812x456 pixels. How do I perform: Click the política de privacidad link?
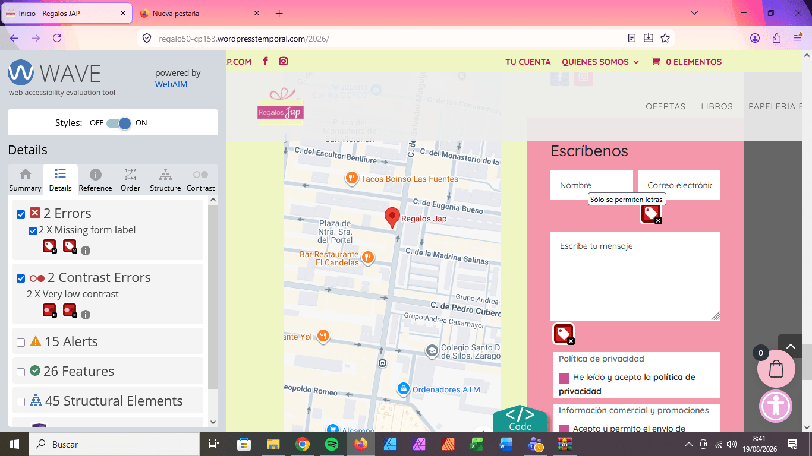pyautogui.click(x=627, y=384)
